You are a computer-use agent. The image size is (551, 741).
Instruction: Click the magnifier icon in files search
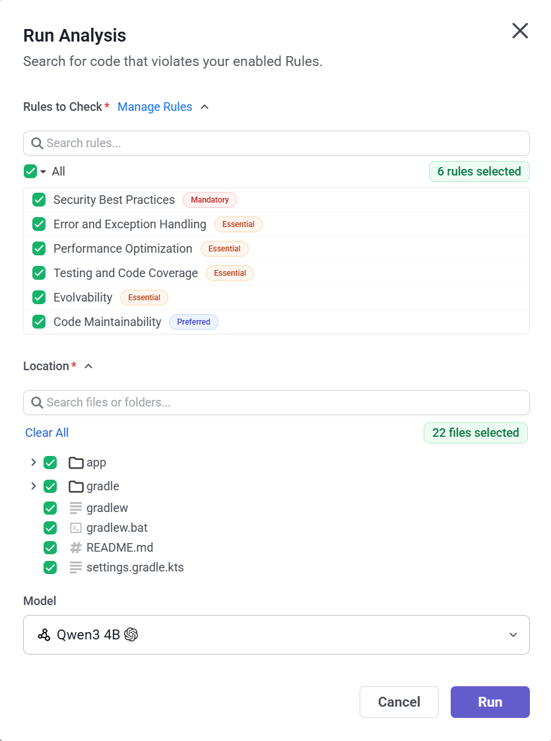36,403
